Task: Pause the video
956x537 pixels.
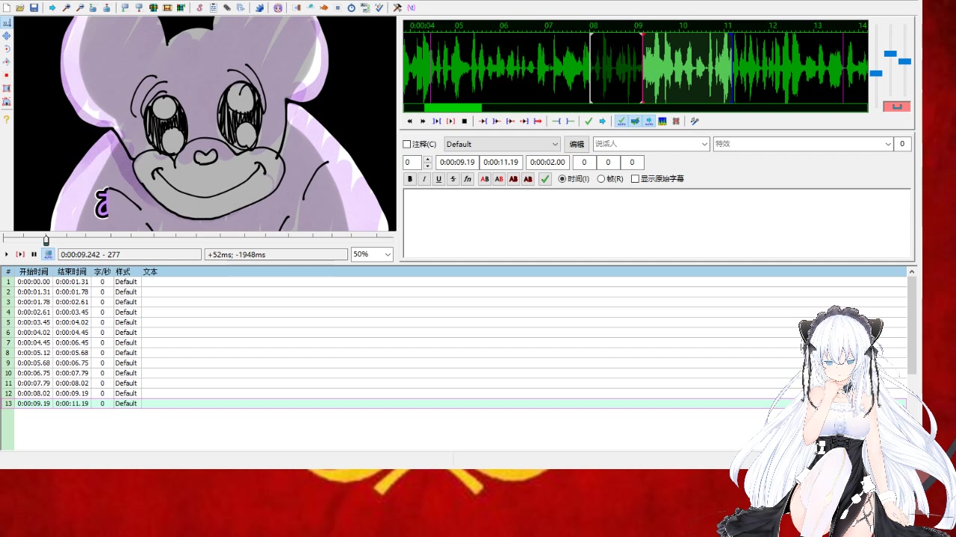Action: coord(34,254)
